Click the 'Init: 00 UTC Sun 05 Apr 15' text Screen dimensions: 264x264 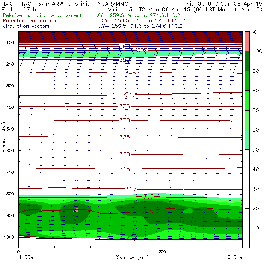[223, 4]
